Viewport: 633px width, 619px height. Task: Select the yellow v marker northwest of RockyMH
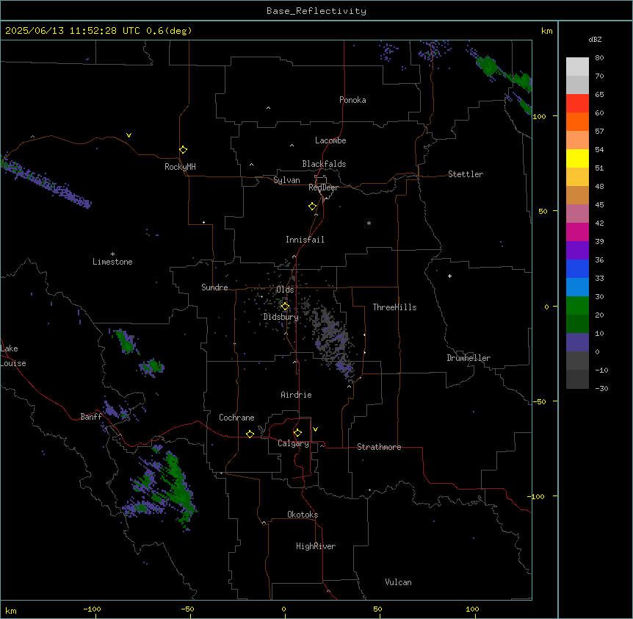pos(129,135)
